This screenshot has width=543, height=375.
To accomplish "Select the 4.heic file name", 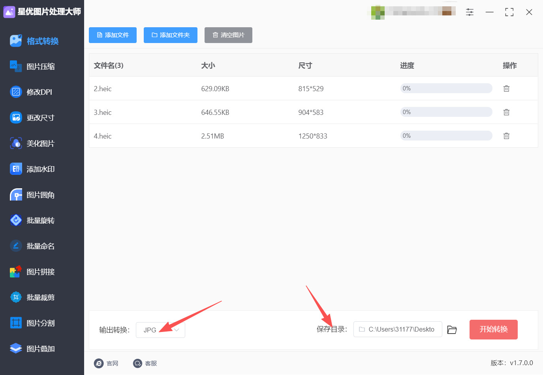I will (x=103, y=136).
